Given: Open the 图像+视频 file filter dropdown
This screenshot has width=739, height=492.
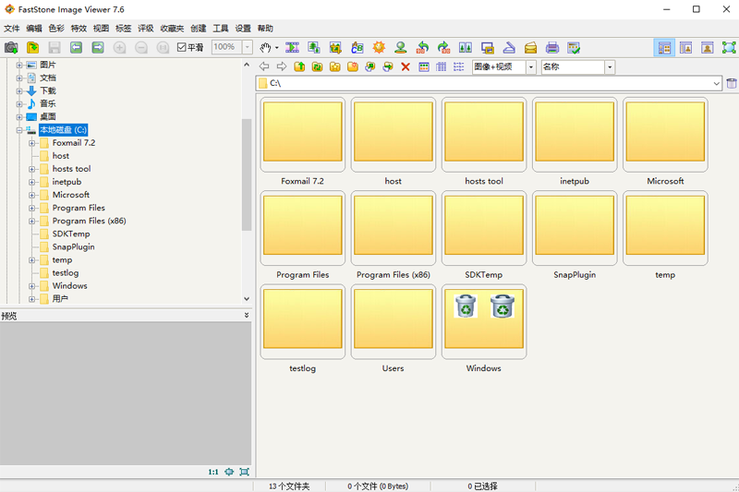Looking at the screenshot, I should [x=531, y=67].
